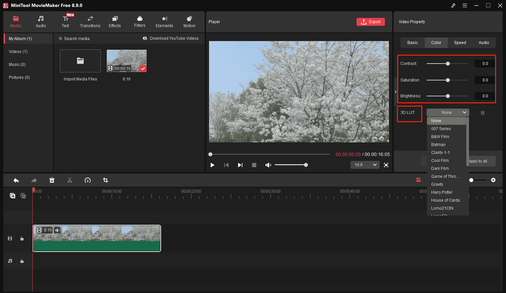Choose 007 Series LUT
This screenshot has height=293, width=506.
[446, 129]
